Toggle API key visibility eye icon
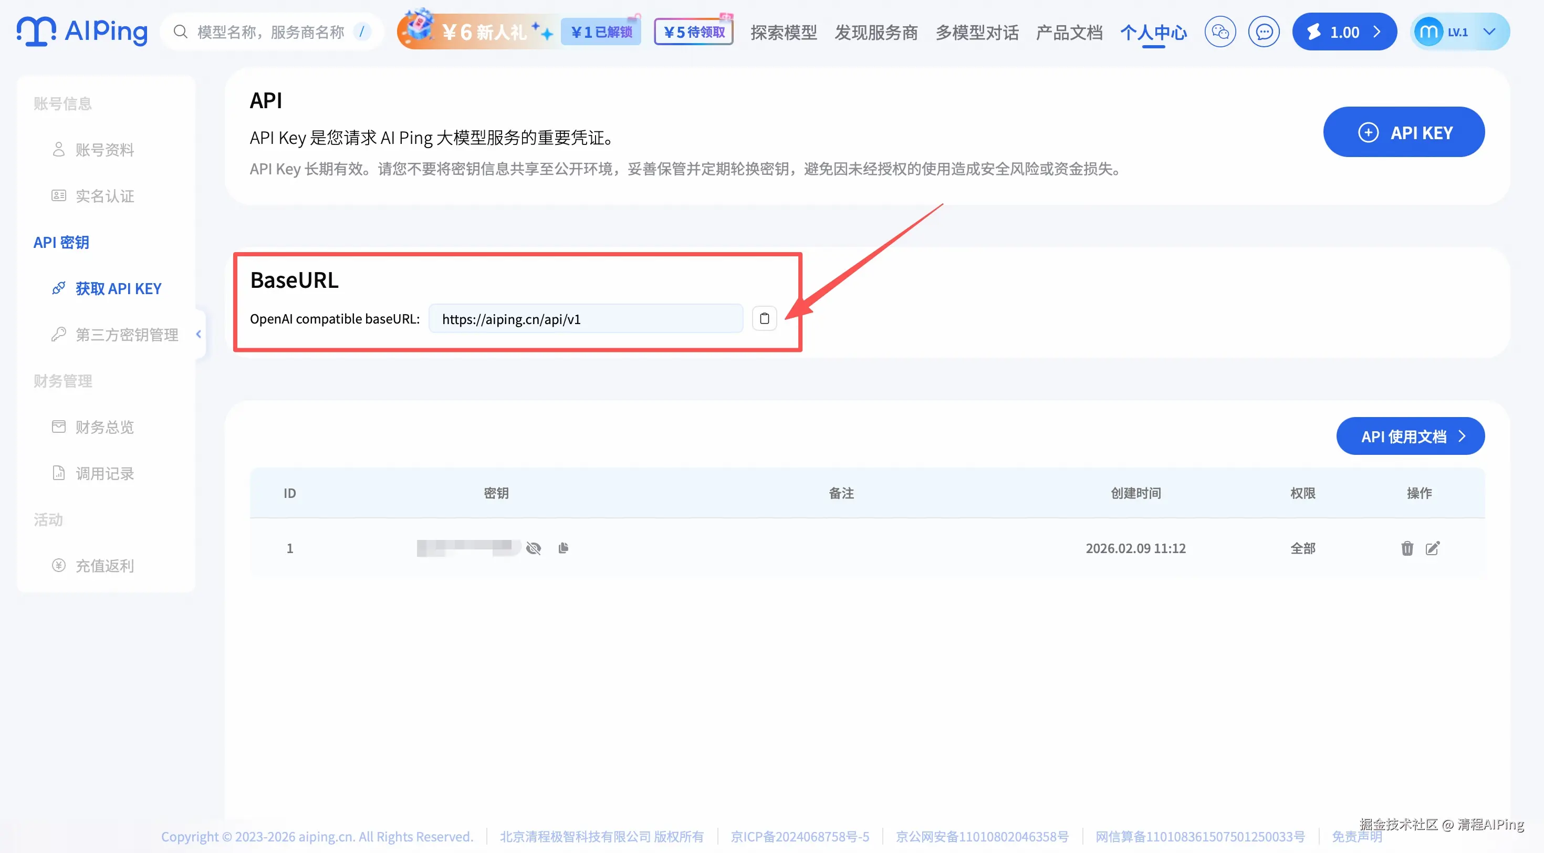Viewport: 1544px width, 853px height. coord(534,548)
